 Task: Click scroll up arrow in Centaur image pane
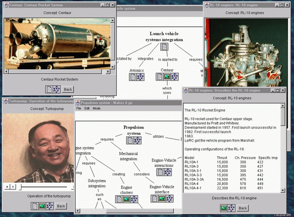click(113, 20)
